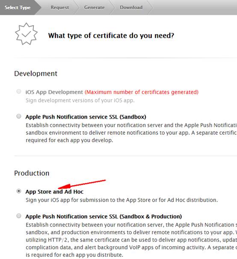
Task: Open the Request step in the wizard
Action: (60, 7)
